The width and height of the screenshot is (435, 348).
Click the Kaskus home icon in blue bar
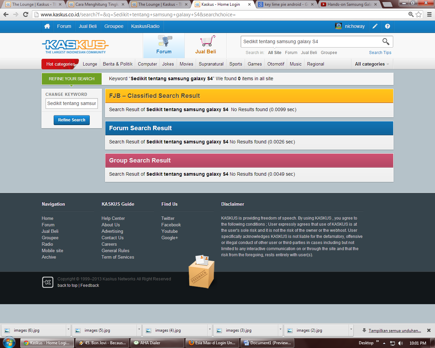(47, 26)
